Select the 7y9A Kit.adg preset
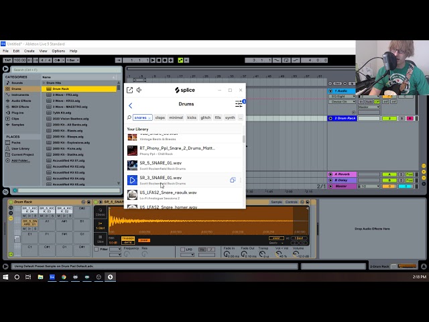 coord(62,113)
